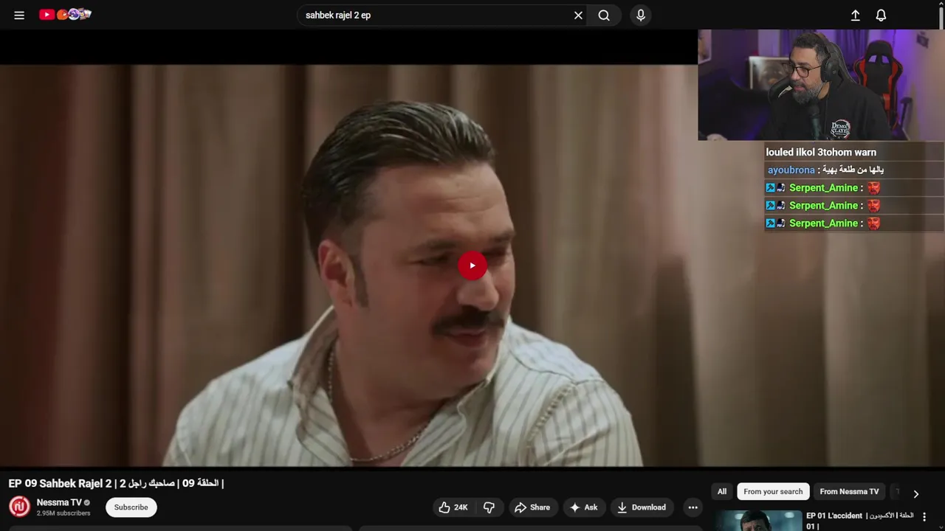Start voice search with the microphone
The height and width of the screenshot is (531, 945).
(x=641, y=15)
